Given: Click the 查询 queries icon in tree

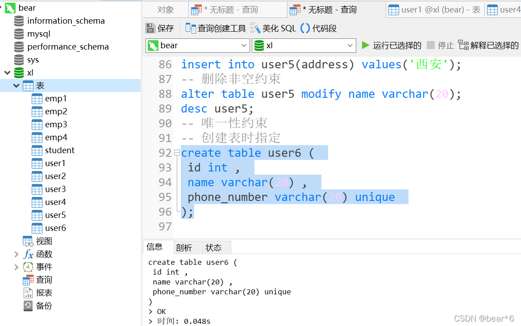Looking at the screenshot, I should (28, 280).
